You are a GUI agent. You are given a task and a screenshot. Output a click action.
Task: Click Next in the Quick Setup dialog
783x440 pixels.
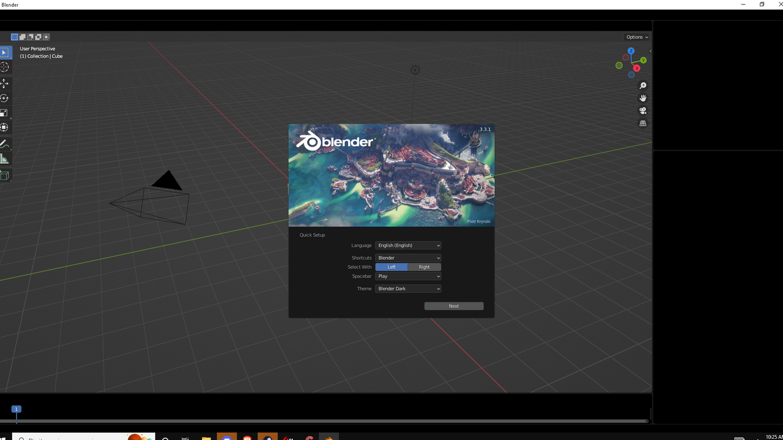[453, 306]
